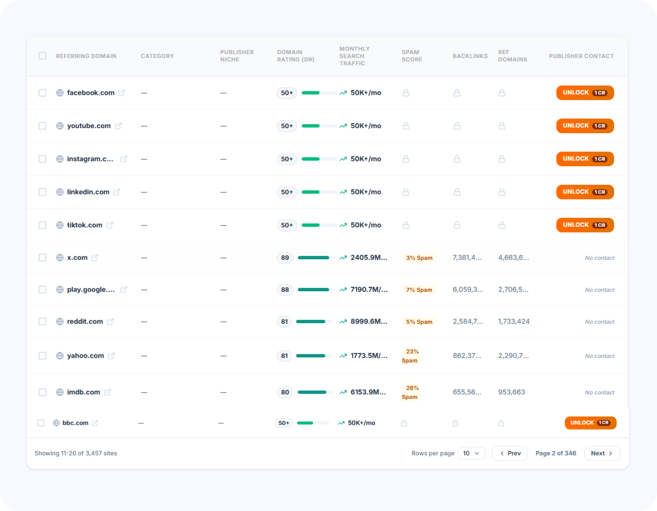Image resolution: width=657 pixels, height=511 pixels.
Task: Open the yahoo.com domain link
Action: (x=85, y=355)
